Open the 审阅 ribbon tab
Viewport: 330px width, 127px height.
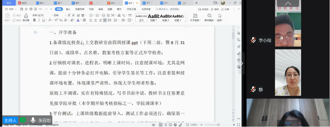101,9
